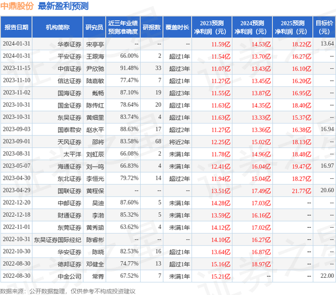Image resolution: width=336 pixels, height=295 pixels.
Task: Click the 覆盖时长 column header
Action: (177, 27)
